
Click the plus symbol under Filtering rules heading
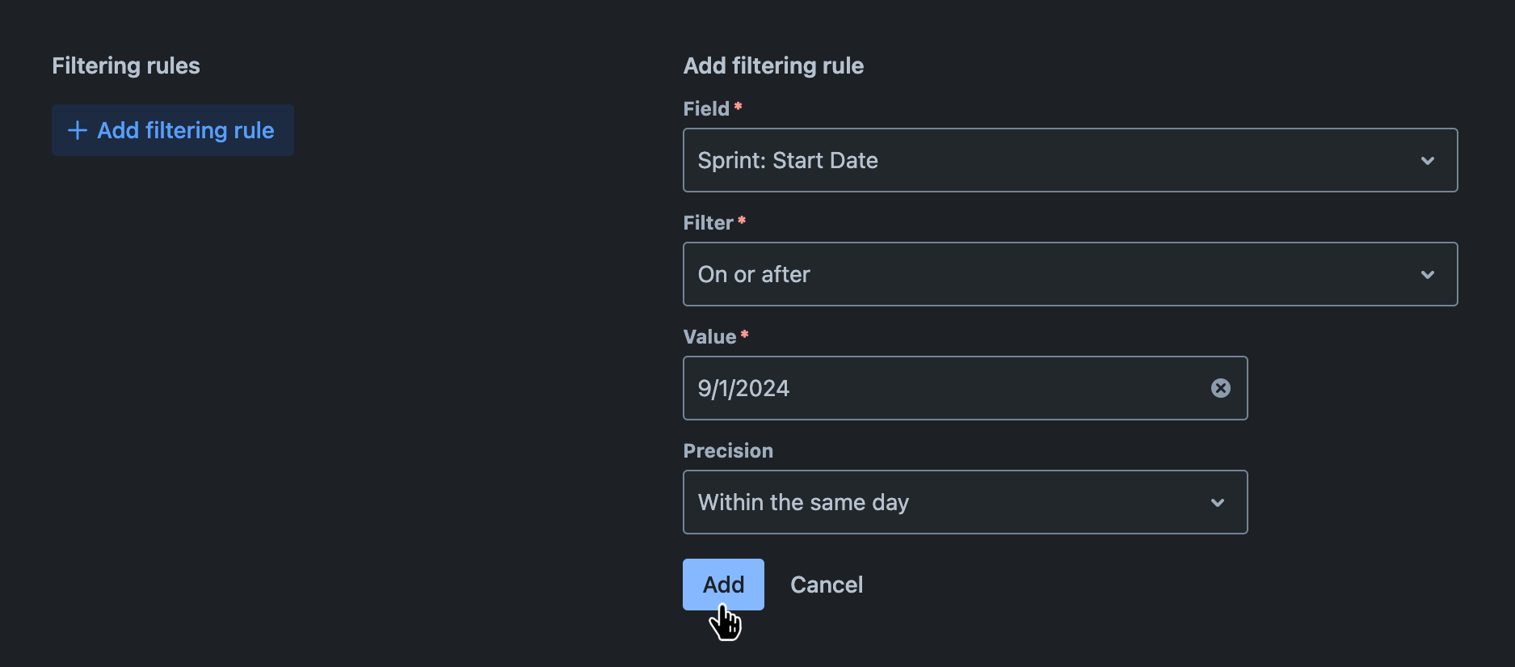point(78,130)
